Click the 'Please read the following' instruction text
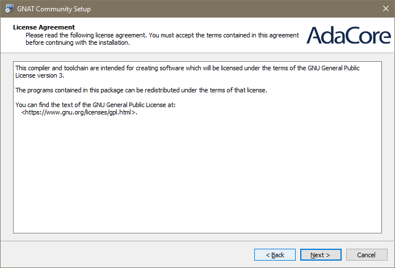Image resolution: width=395 pixels, height=268 pixels. tap(162, 35)
